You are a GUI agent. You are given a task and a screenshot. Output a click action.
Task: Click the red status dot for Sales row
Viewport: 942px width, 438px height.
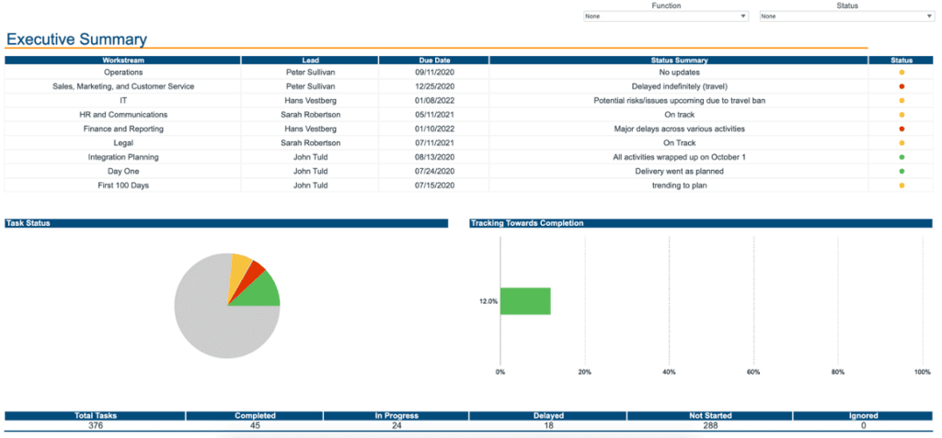[x=902, y=86]
